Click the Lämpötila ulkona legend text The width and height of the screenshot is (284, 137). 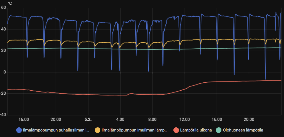pyautogui.click(x=196, y=130)
